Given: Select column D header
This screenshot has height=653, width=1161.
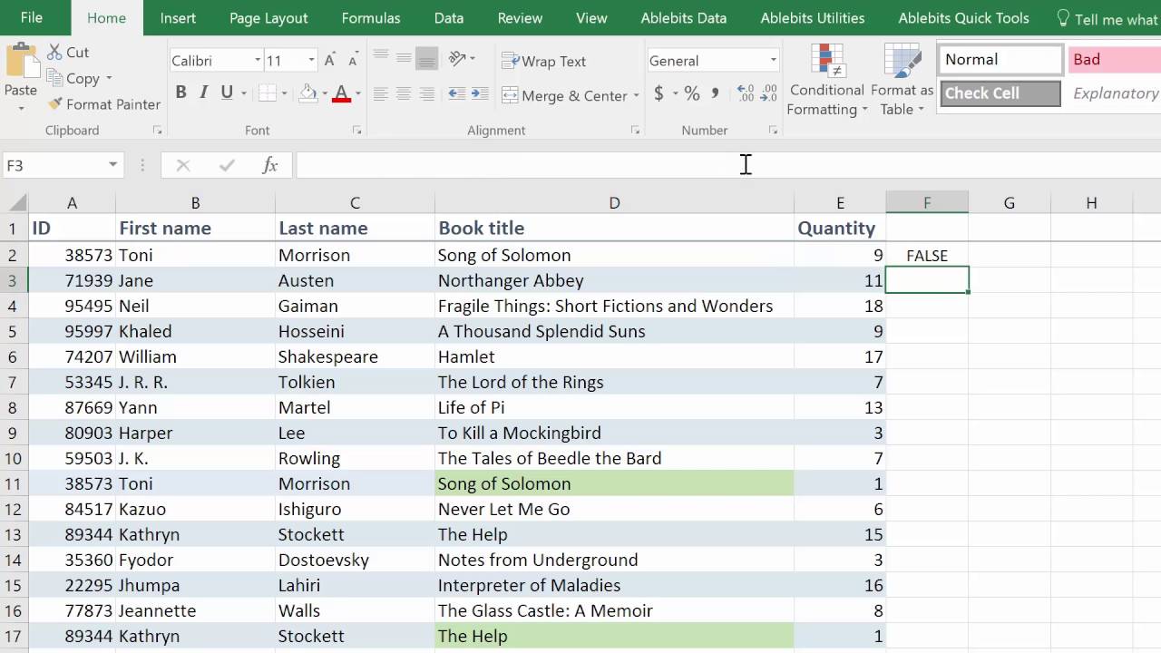Looking at the screenshot, I should pos(614,203).
